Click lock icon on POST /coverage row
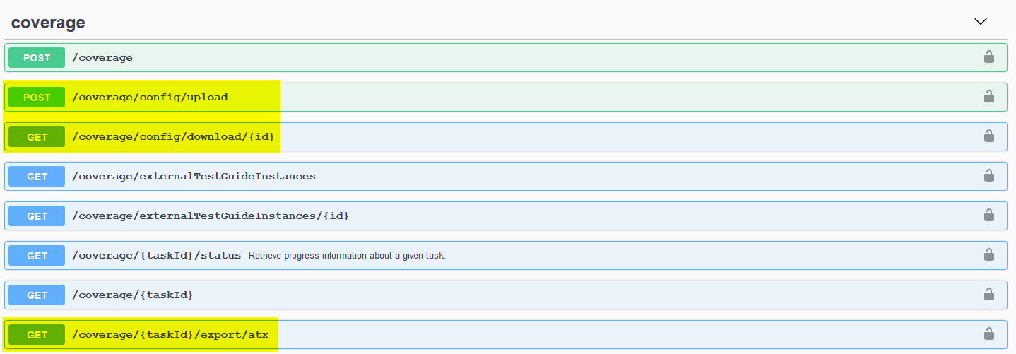This screenshot has height=354, width=1016. coord(989,57)
